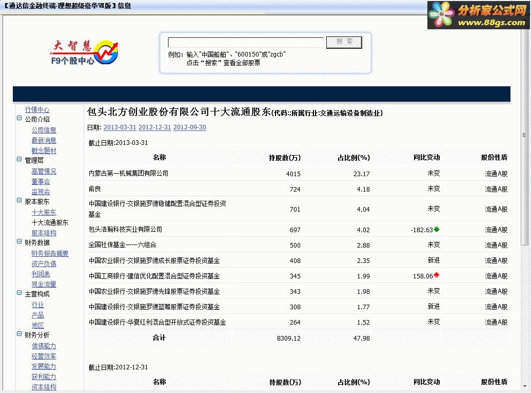Open the 十大股东 link
This screenshot has width=531, height=393.
click(x=44, y=212)
